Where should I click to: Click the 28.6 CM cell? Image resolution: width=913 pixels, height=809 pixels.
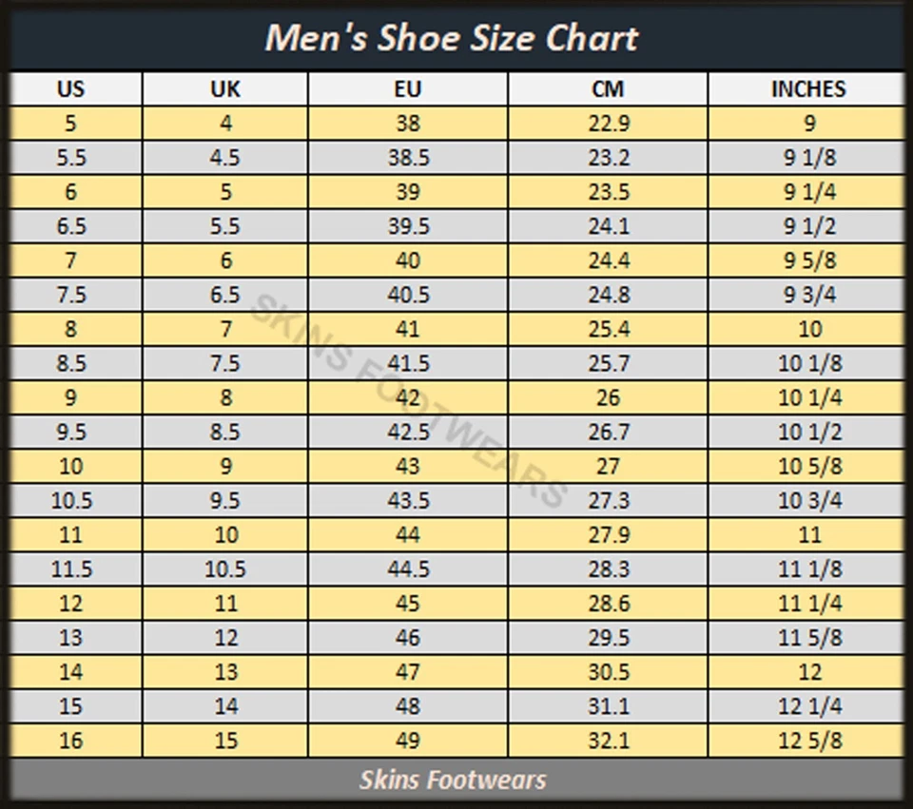609,604
